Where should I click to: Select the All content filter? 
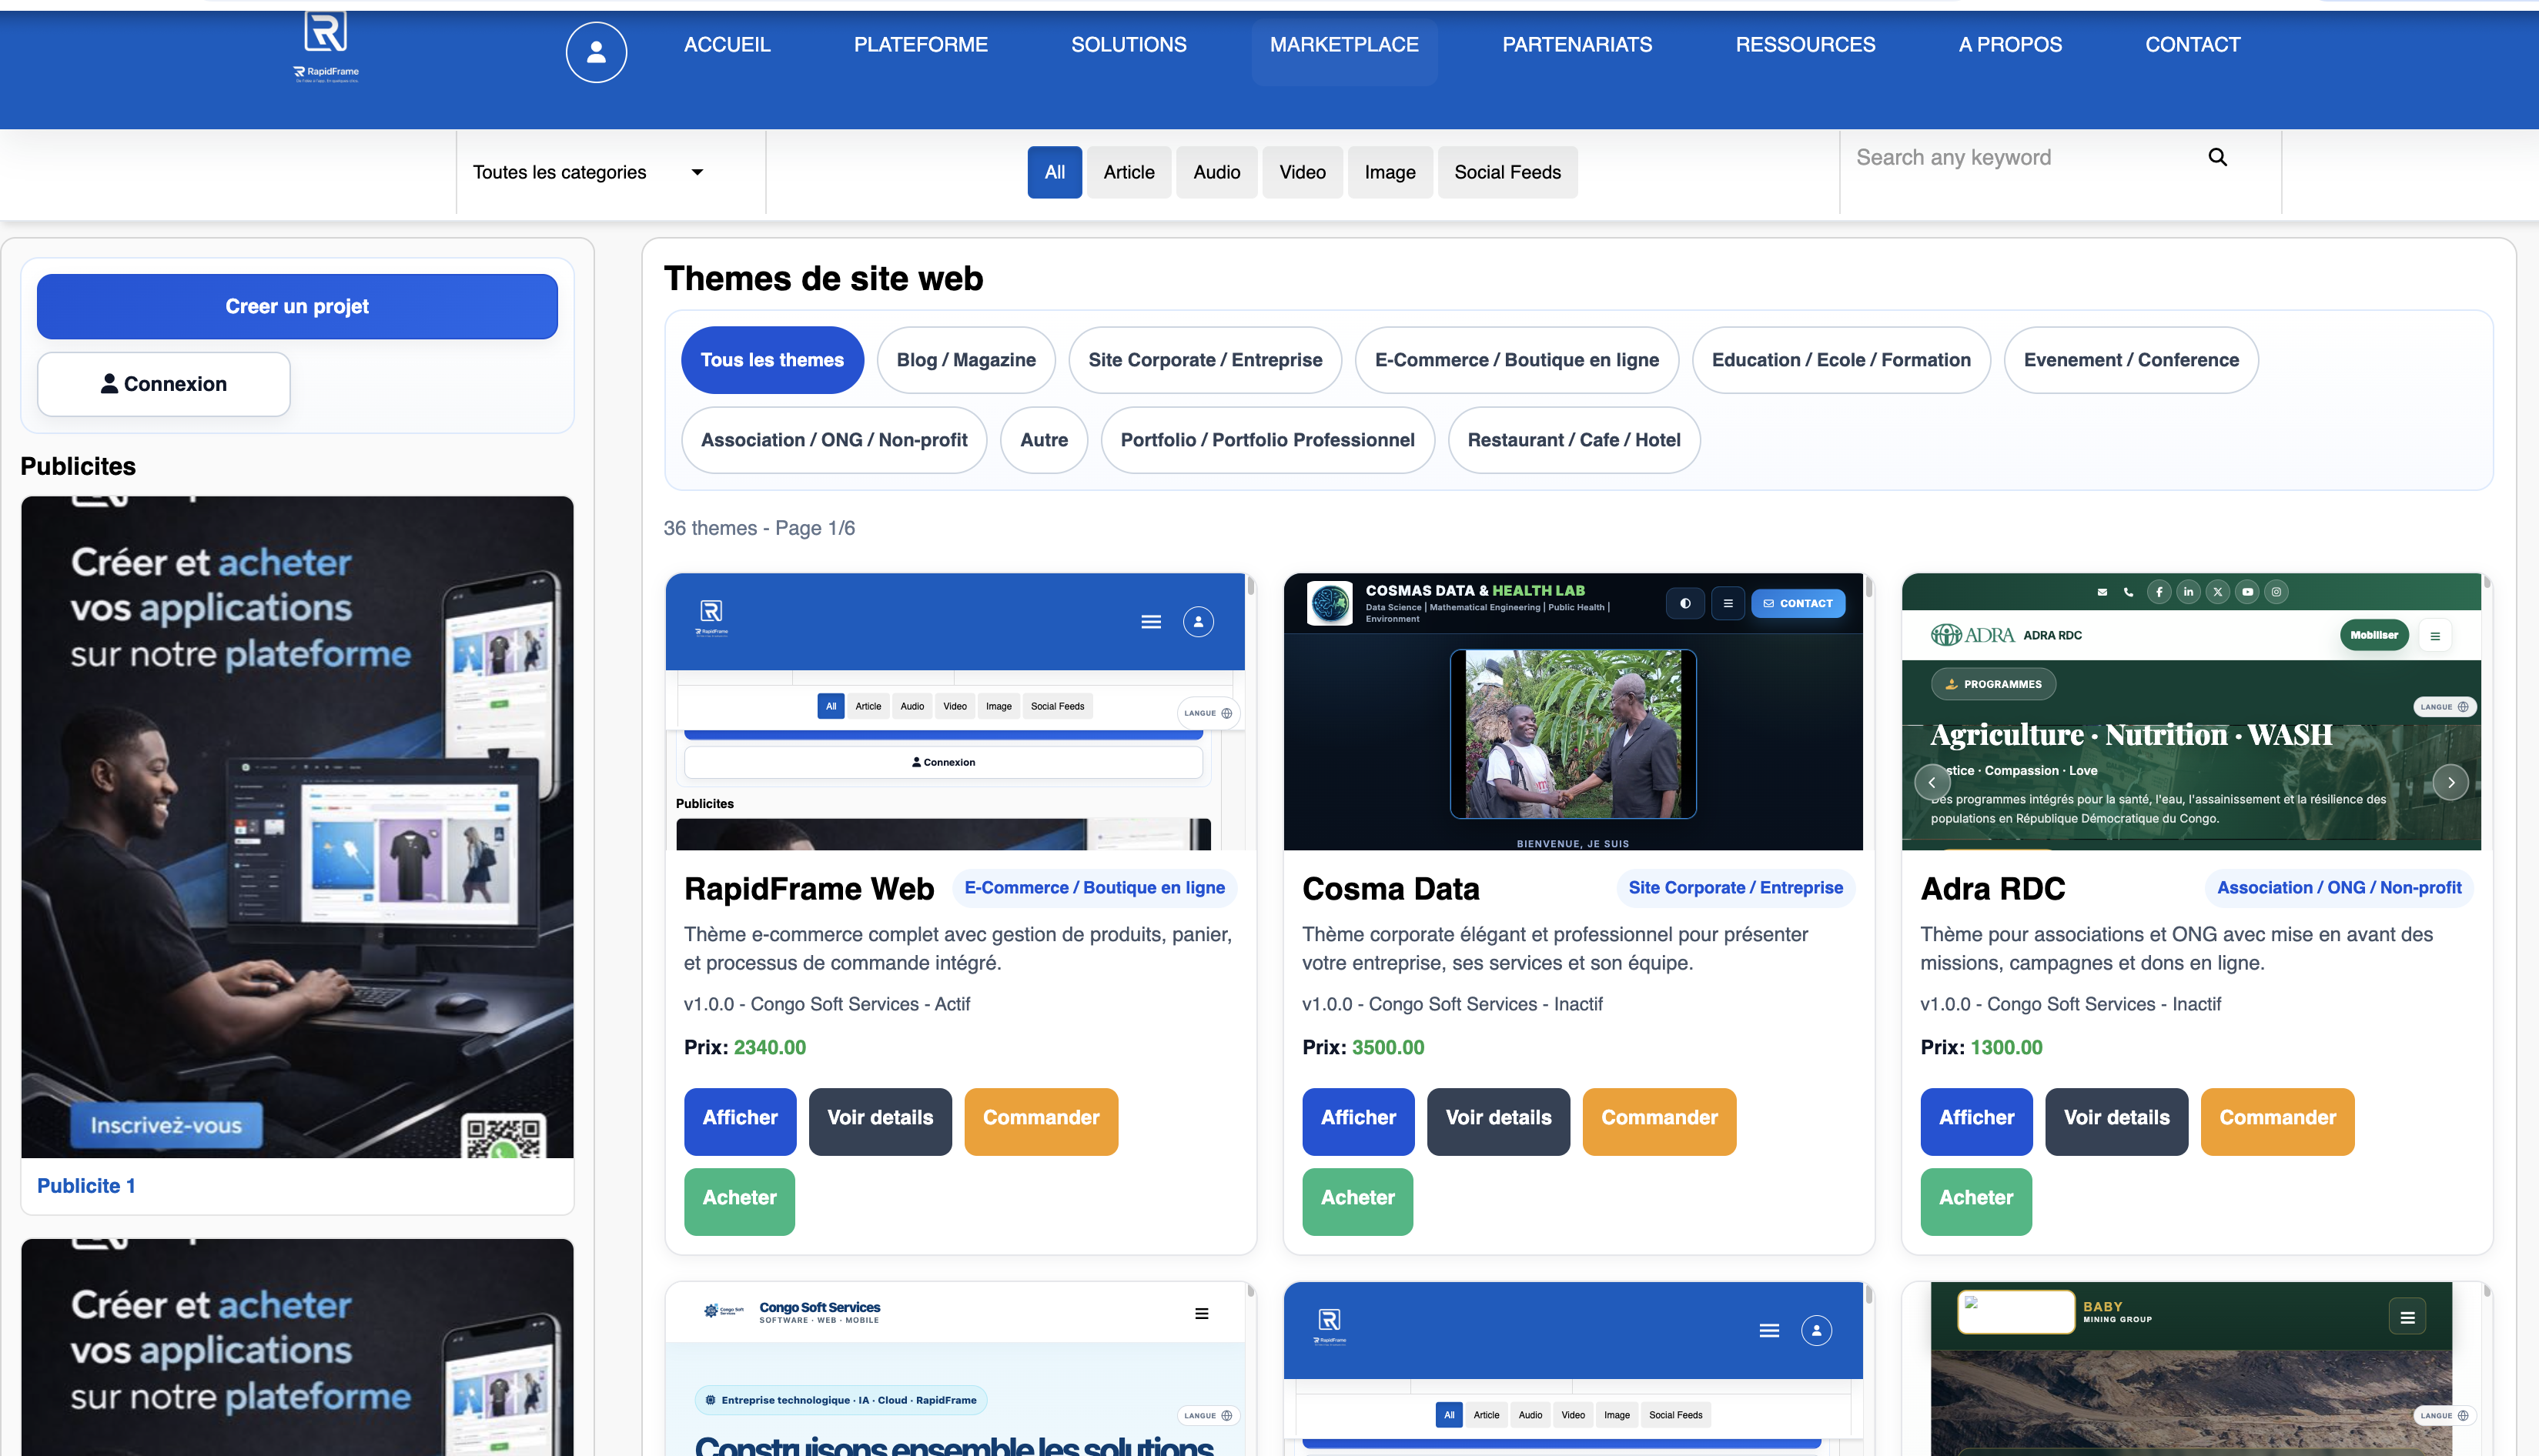point(1055,172)
